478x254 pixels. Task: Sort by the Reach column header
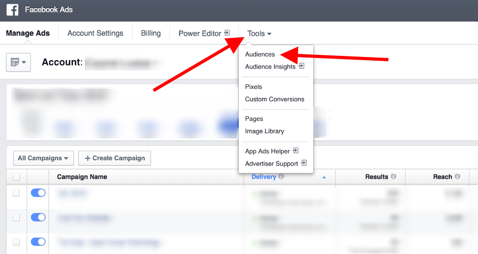(x=443, y=177)
